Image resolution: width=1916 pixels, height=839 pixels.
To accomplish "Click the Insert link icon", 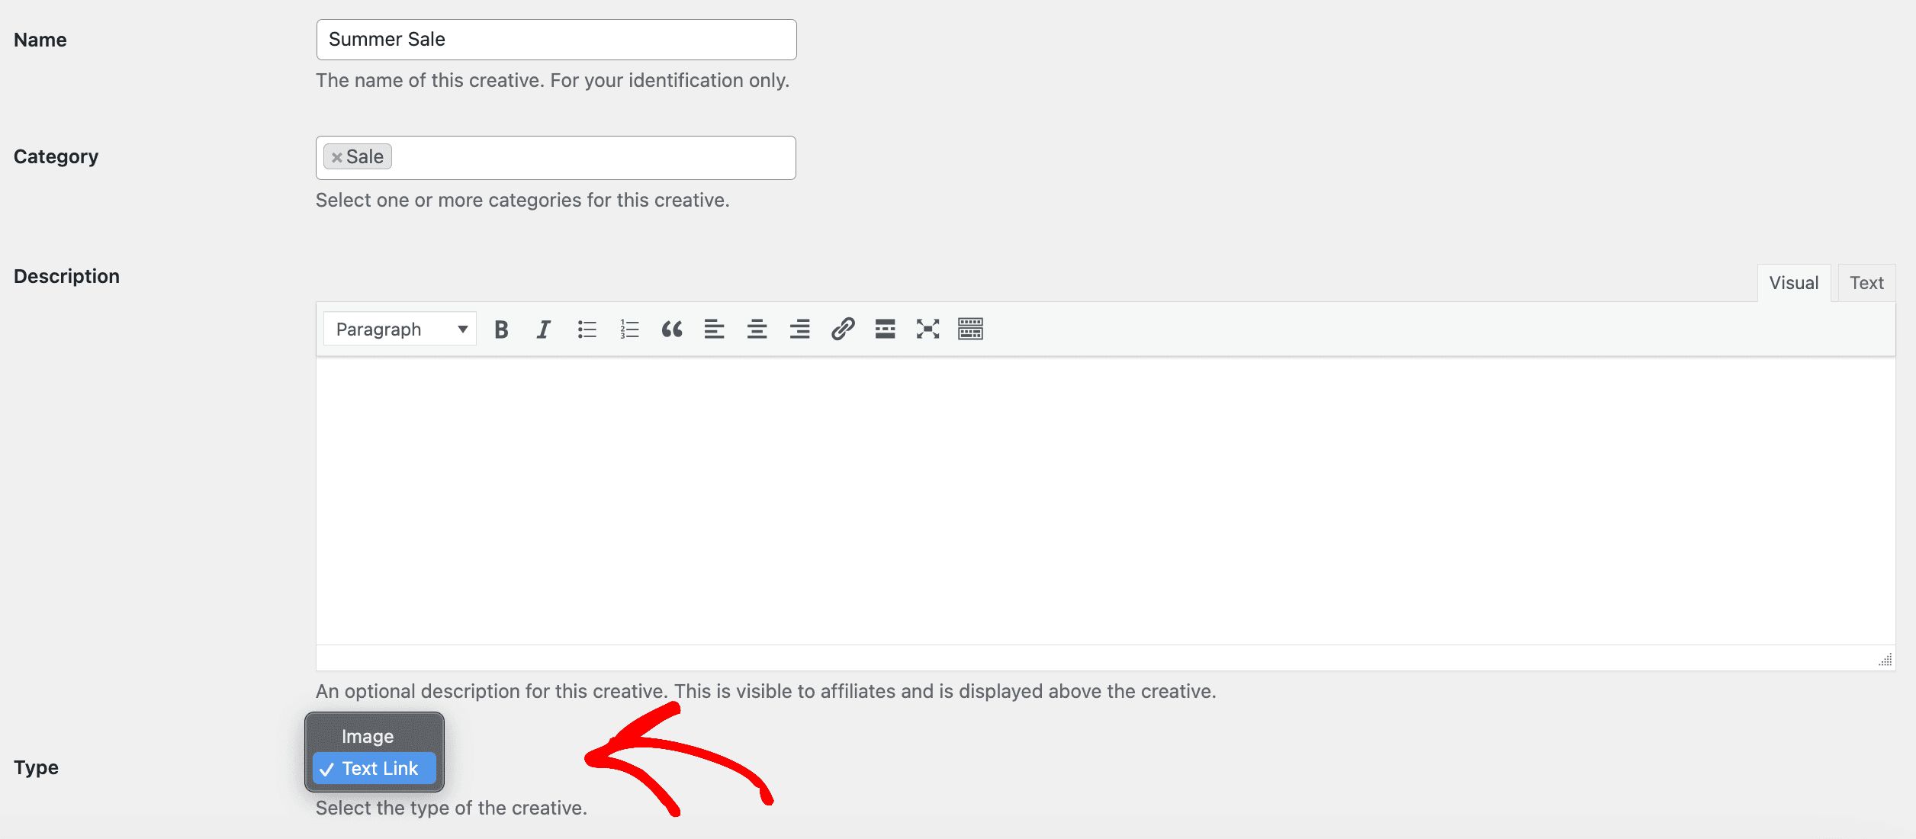I will [x=841, y=327].
